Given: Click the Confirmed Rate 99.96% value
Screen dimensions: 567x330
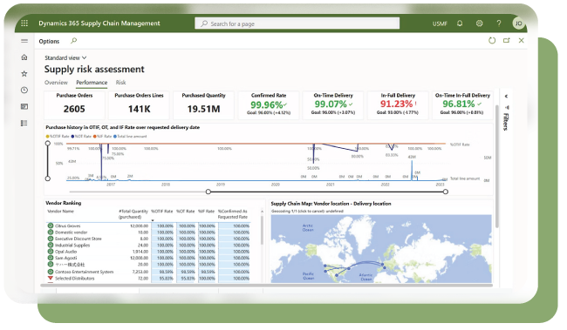Looking at the screenshot, I should 267,104.
